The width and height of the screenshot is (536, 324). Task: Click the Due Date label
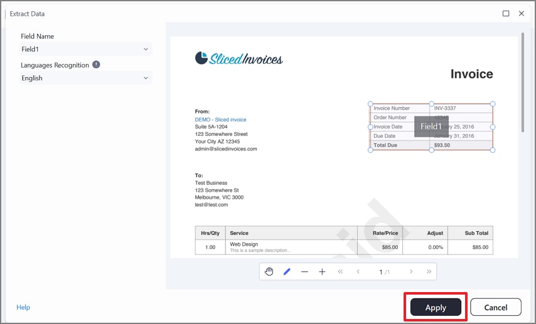coord(384,136)
